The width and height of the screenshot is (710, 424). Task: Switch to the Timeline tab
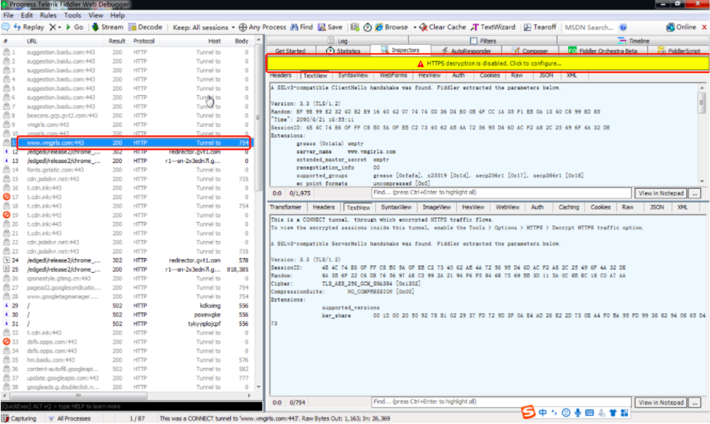tap(633, 41)
